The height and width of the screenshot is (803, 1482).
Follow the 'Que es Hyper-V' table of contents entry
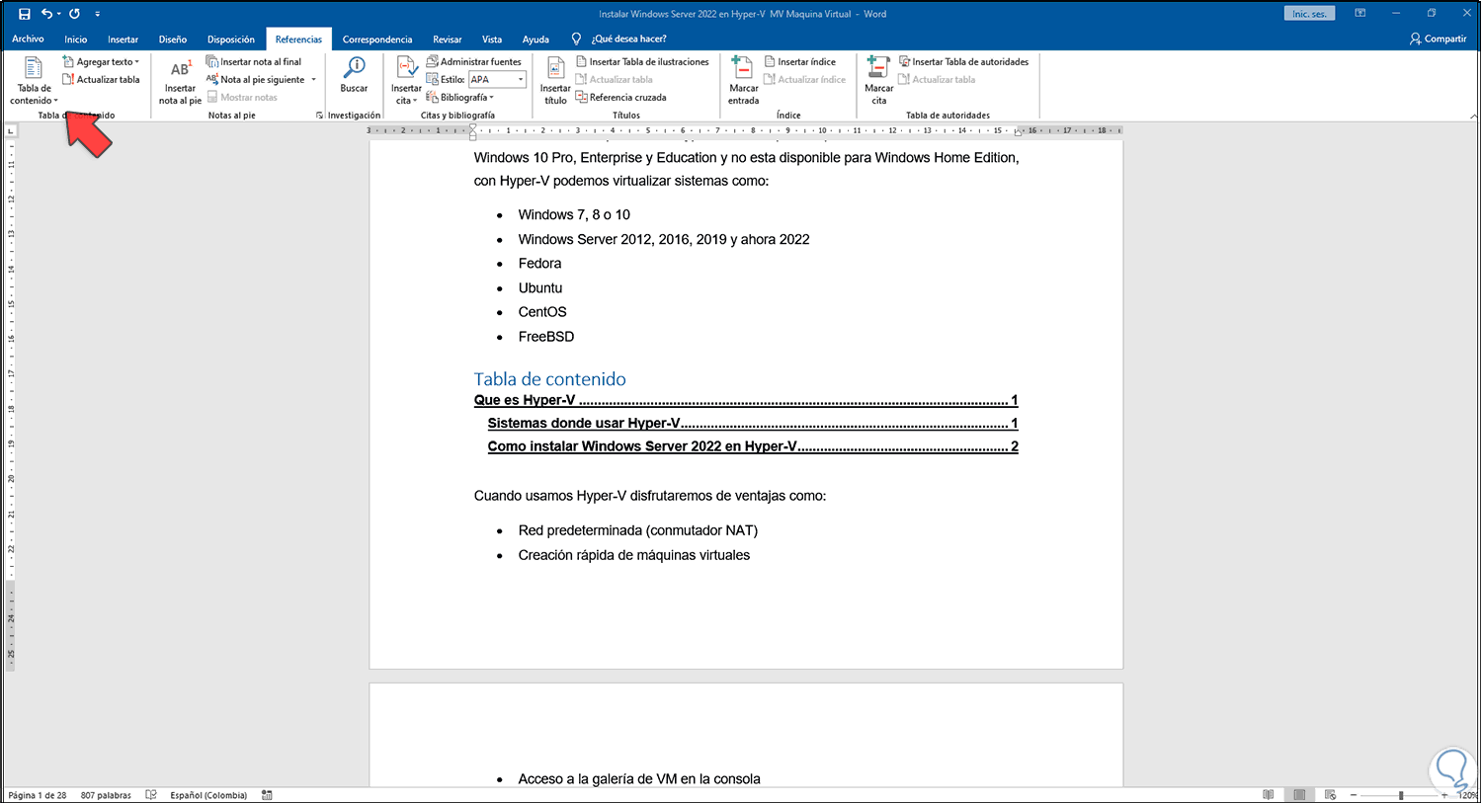746,400
